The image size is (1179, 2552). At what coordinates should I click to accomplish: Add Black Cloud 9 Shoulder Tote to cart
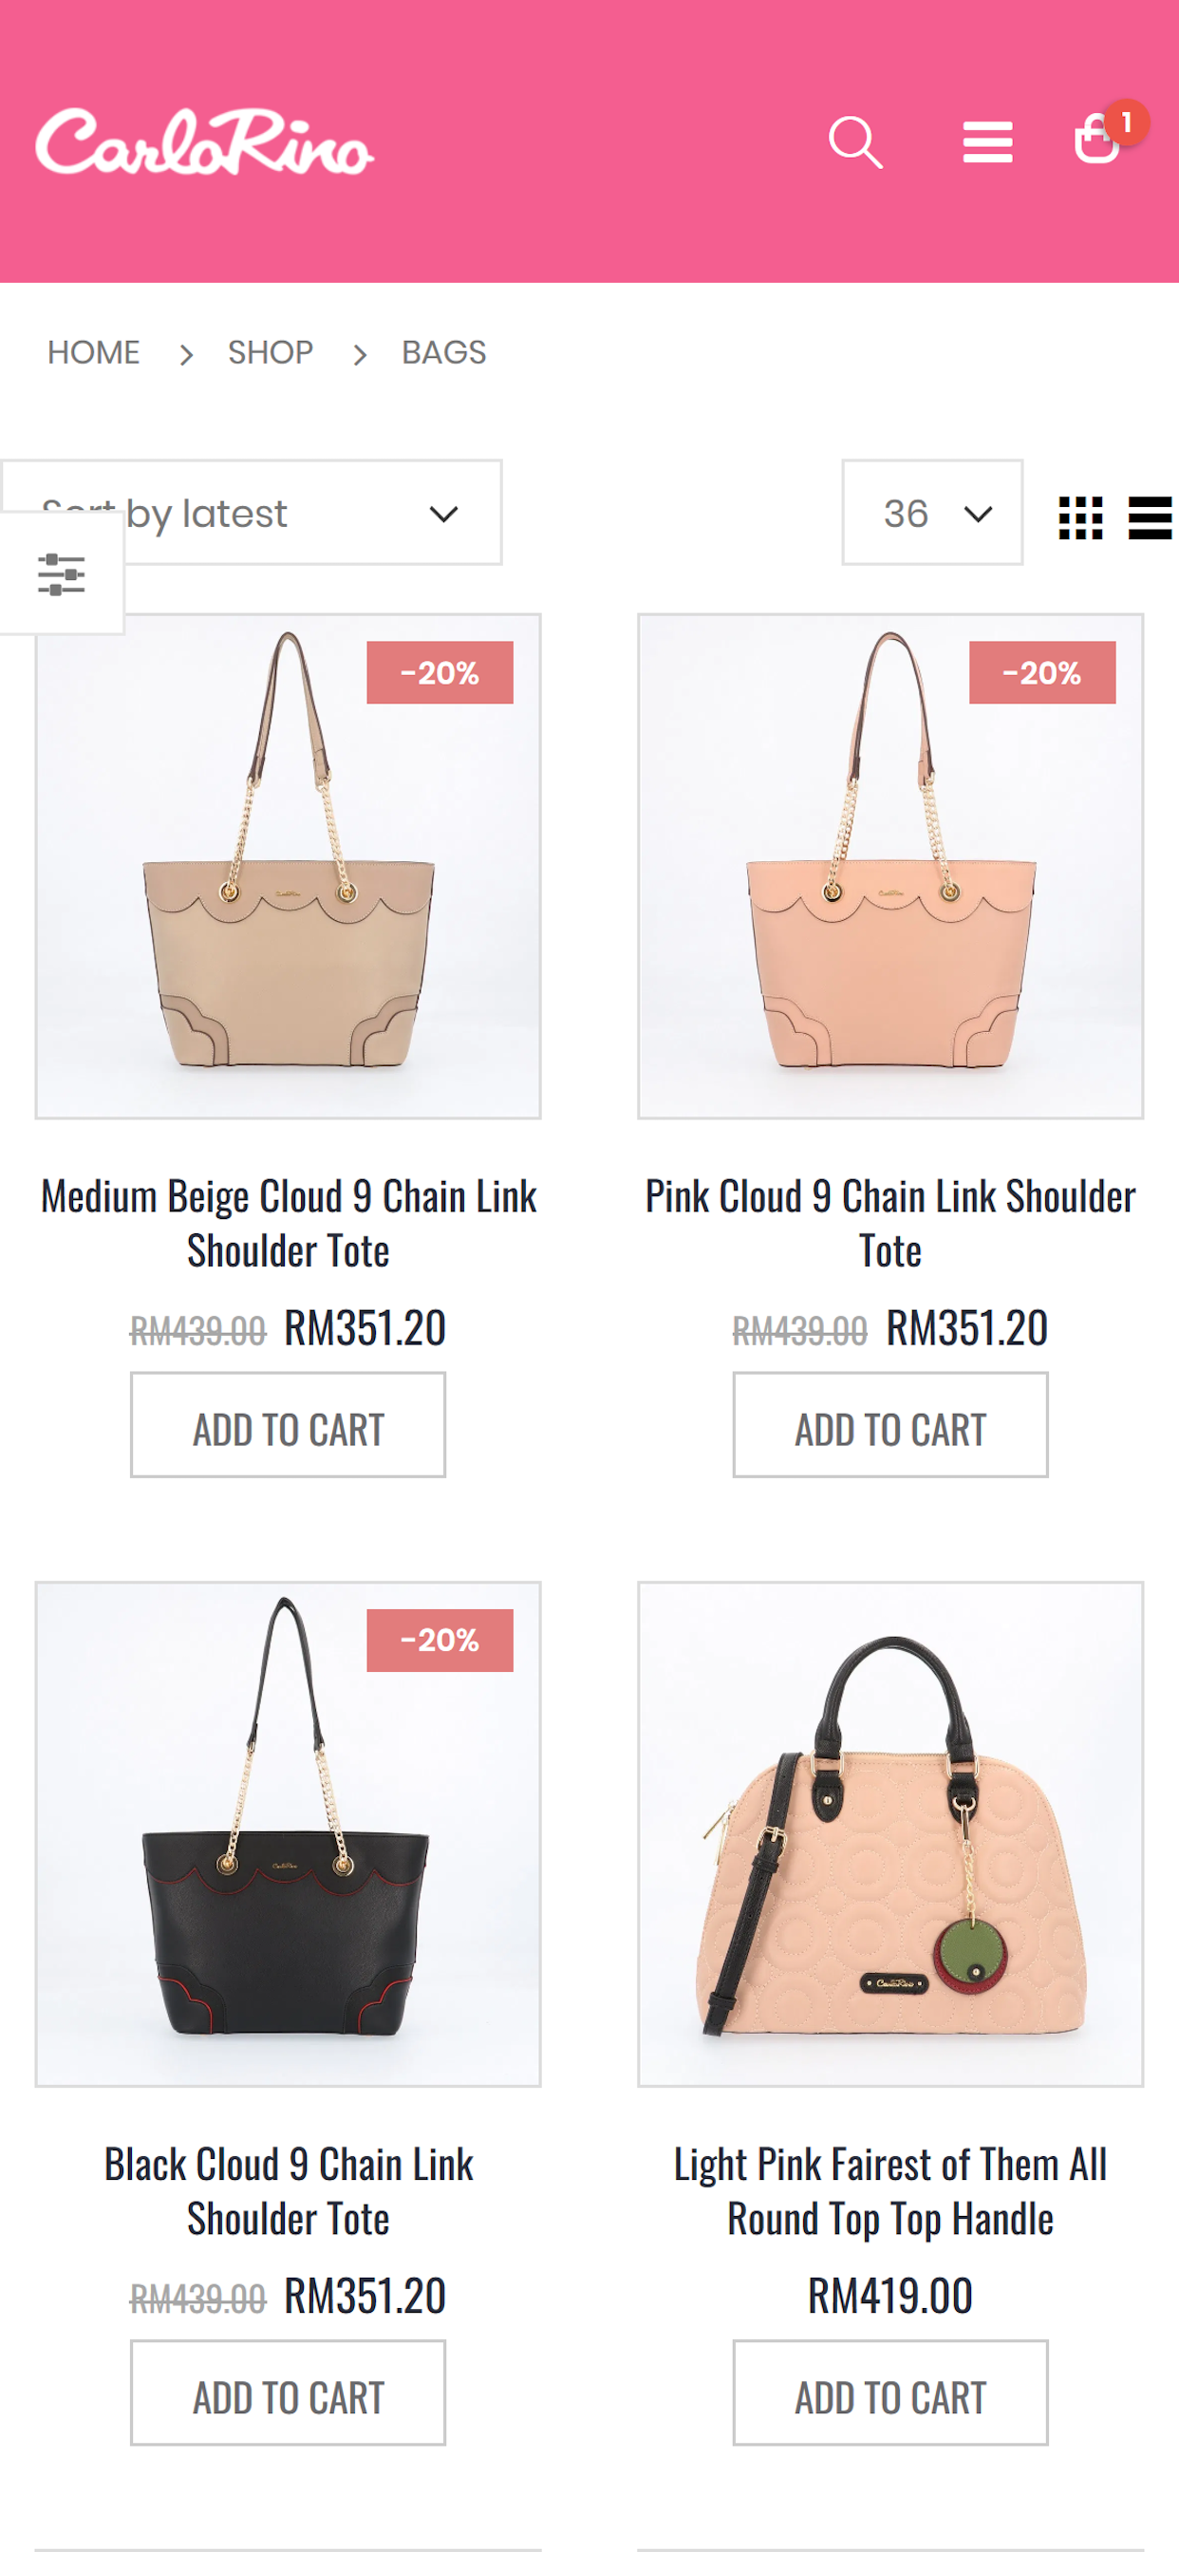click(289, 2392)
